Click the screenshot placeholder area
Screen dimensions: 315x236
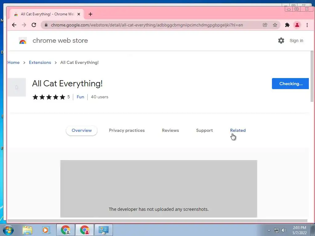[x=159, y=189]
